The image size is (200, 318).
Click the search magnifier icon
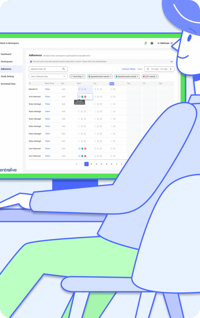click(64, 69)
